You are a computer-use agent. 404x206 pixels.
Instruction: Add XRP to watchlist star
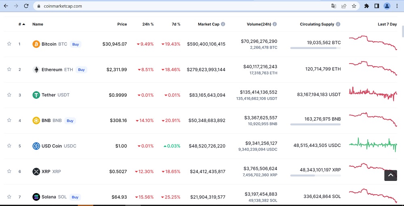(x=9, y=171)
